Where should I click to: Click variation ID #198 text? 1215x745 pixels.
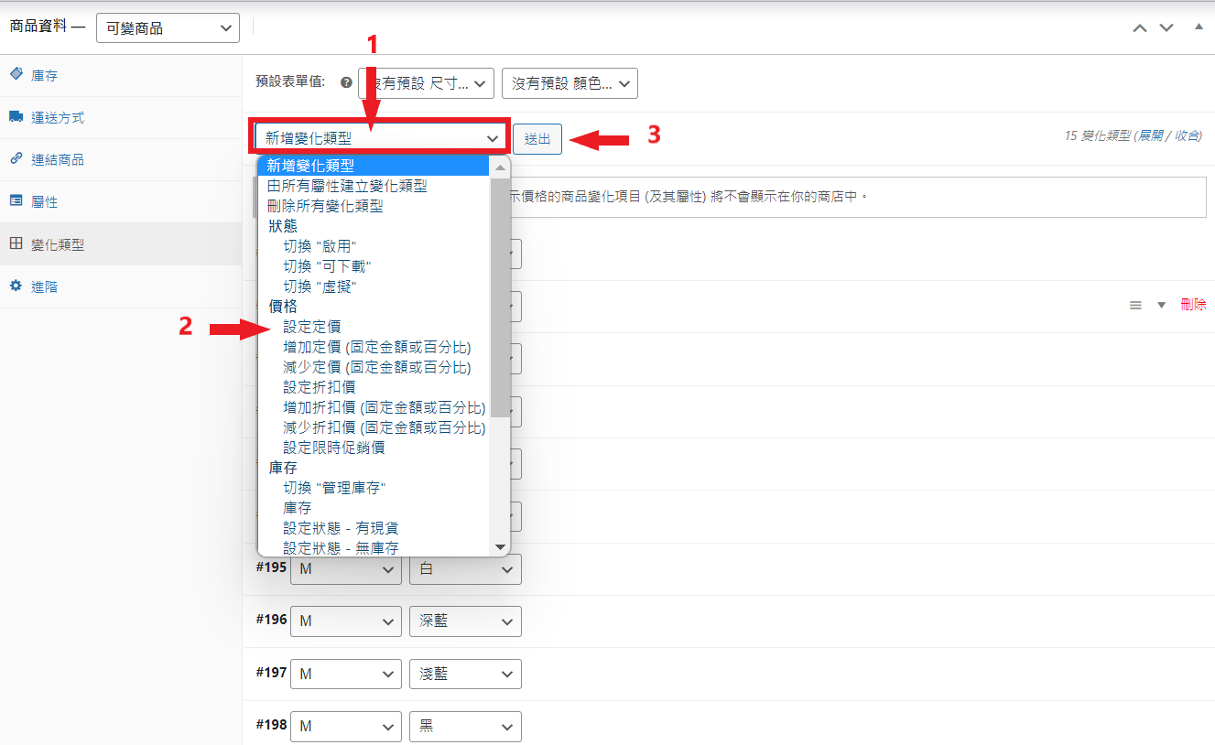coord(272,725)
